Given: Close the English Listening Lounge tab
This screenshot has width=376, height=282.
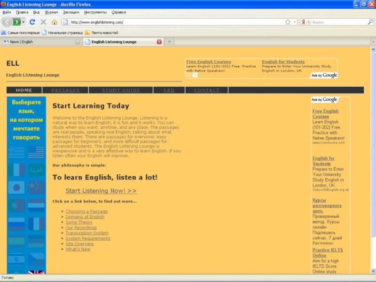Looking at the screenshot, I should tap(159, 42).
